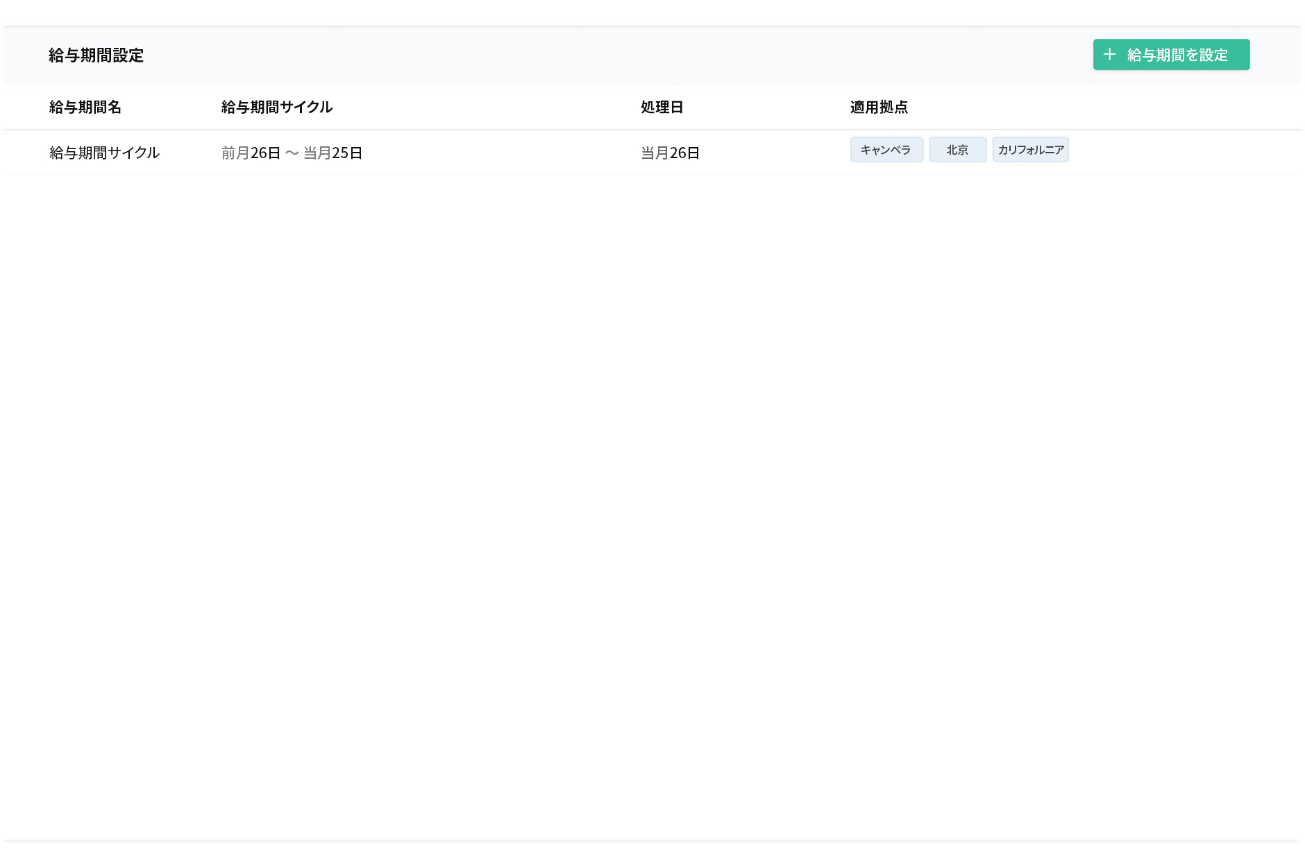Click the last applied location chip

click(x=1031, y=149)
